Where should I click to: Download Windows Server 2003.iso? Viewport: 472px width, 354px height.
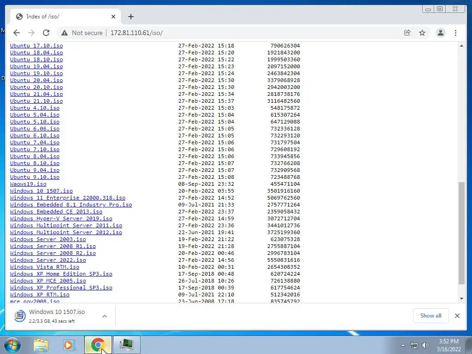48,240
